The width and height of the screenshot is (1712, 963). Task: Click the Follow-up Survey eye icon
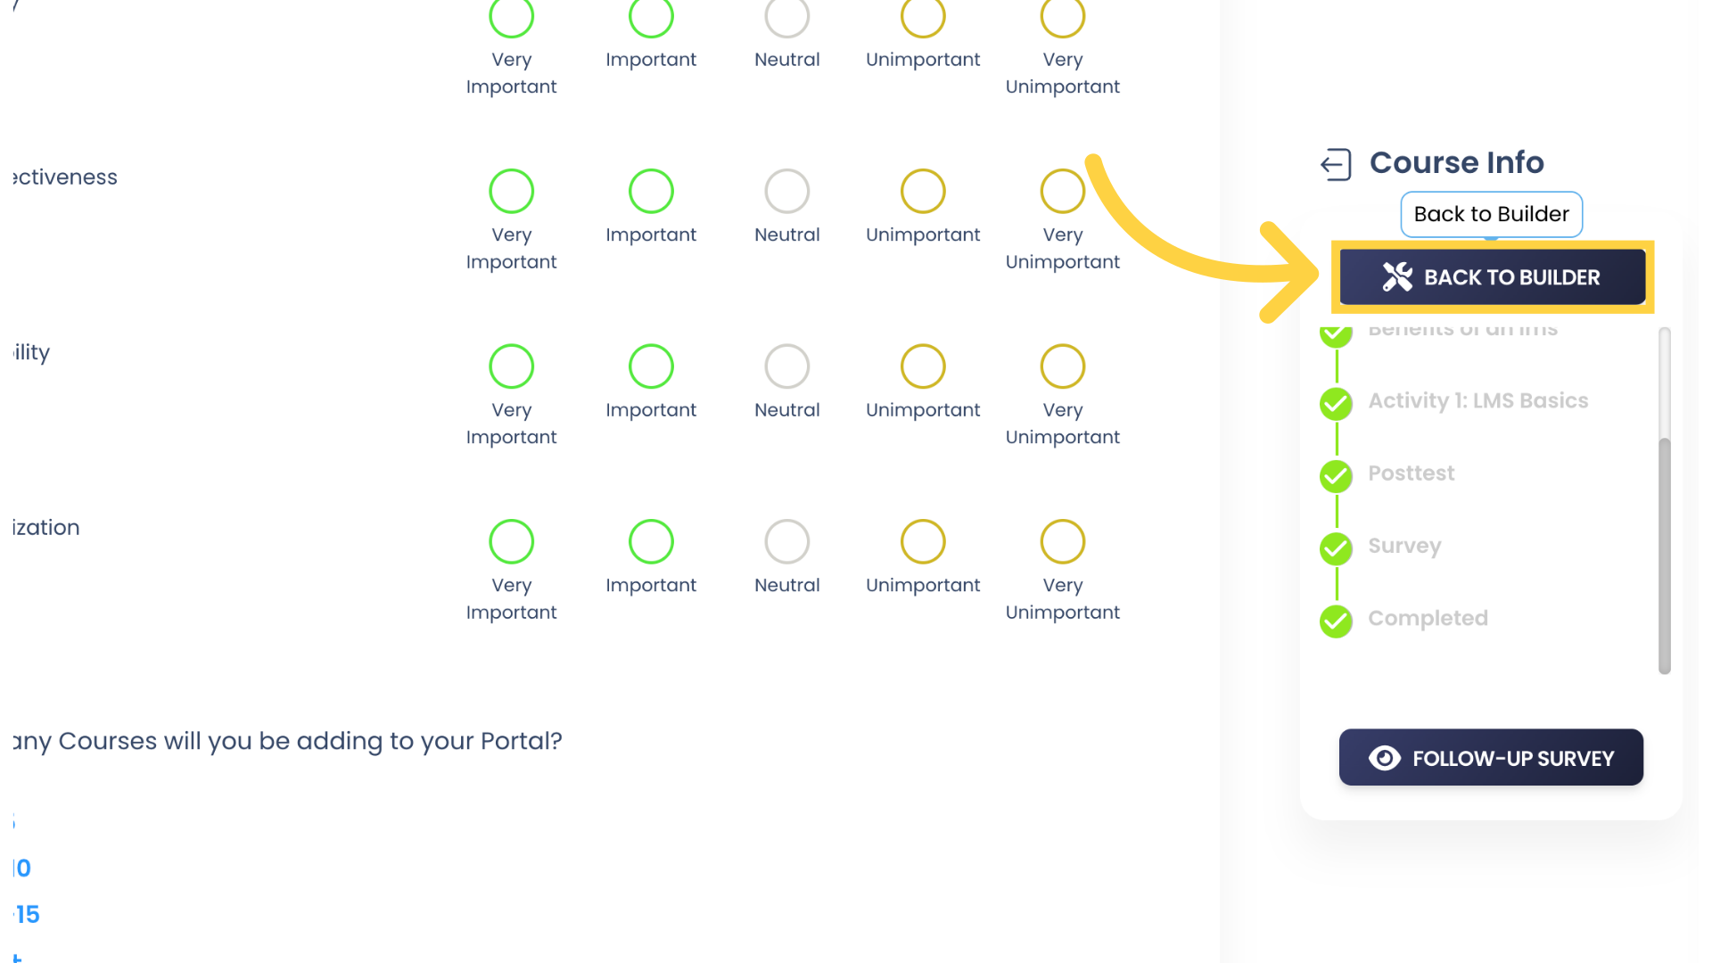[x=1384, y=759]
